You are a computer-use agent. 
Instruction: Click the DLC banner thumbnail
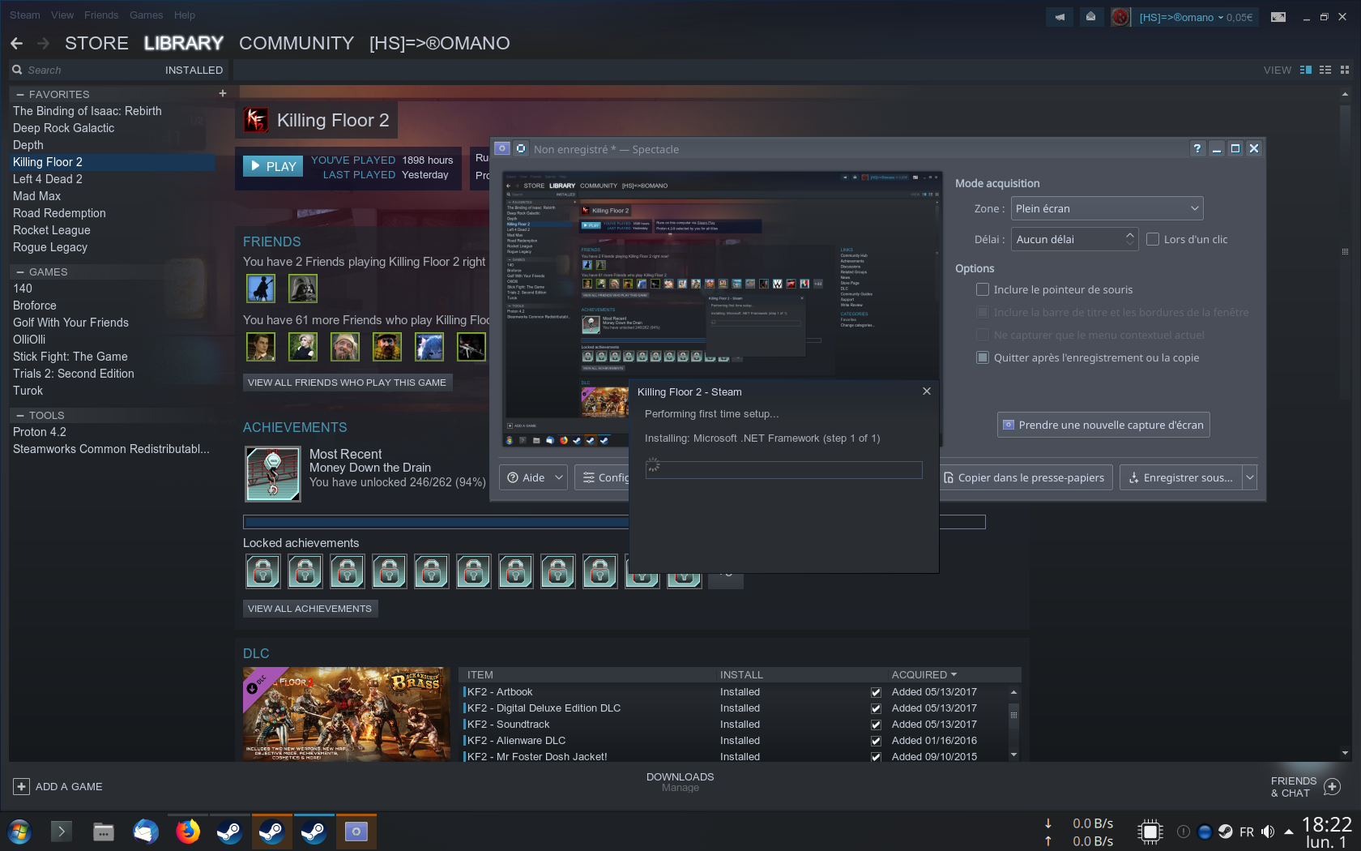click(347, 714)
